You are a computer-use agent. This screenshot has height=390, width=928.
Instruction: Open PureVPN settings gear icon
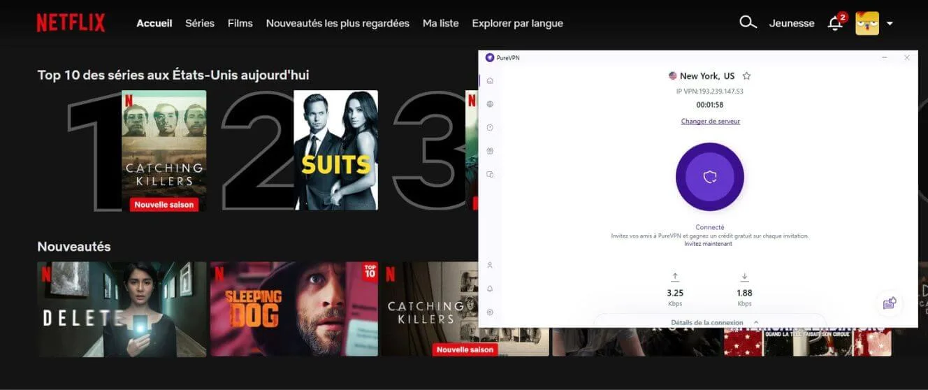click(490, 312)
